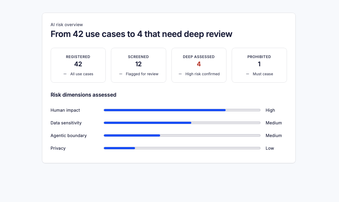Open the Screened stat card
Image resolution: width=339 pixels, height=202 pixels.
[138, 65]
